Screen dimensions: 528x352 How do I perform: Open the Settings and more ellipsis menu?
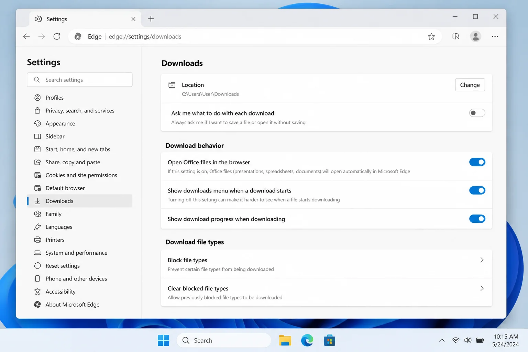495,36
